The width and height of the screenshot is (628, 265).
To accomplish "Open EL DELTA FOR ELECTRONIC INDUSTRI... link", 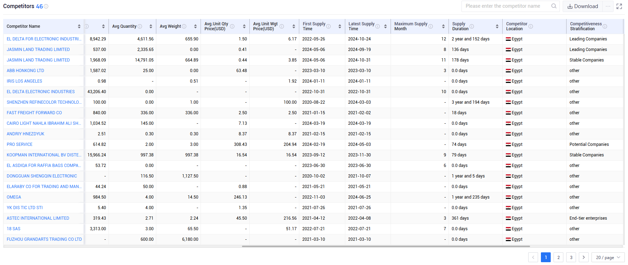I will (x=44, y=39).
